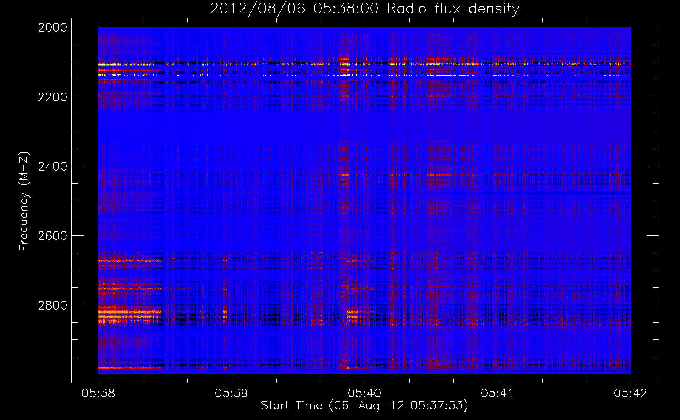The width and height of the screenshot is (680, 420).
Task: Select the 05:38 time tick label
Action: coord(98,393)
